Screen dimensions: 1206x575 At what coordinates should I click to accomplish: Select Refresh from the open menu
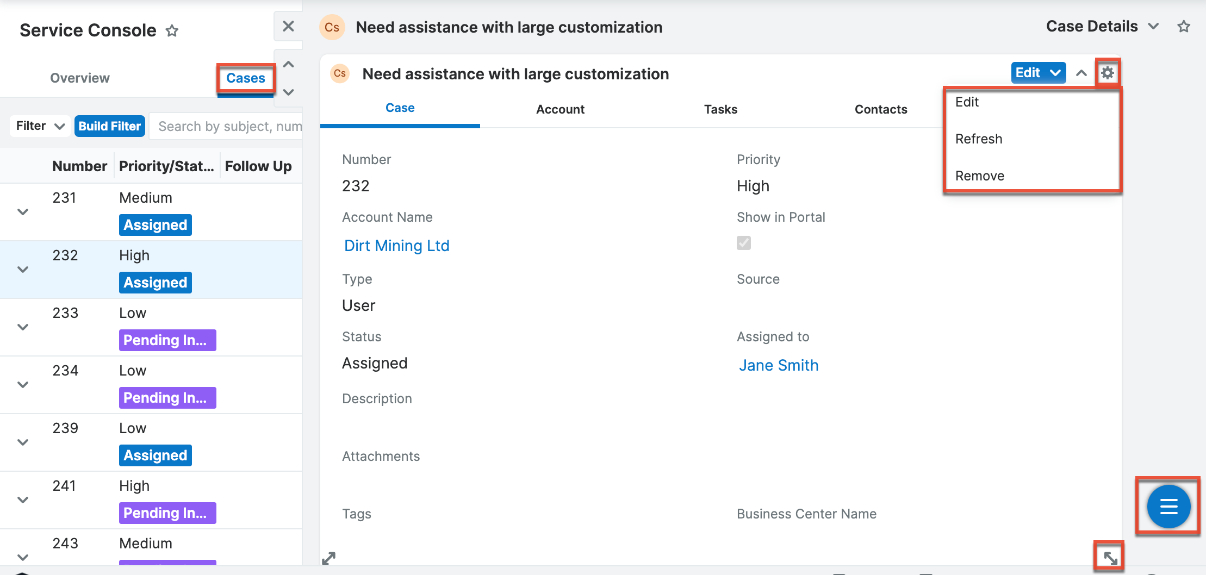978,139
